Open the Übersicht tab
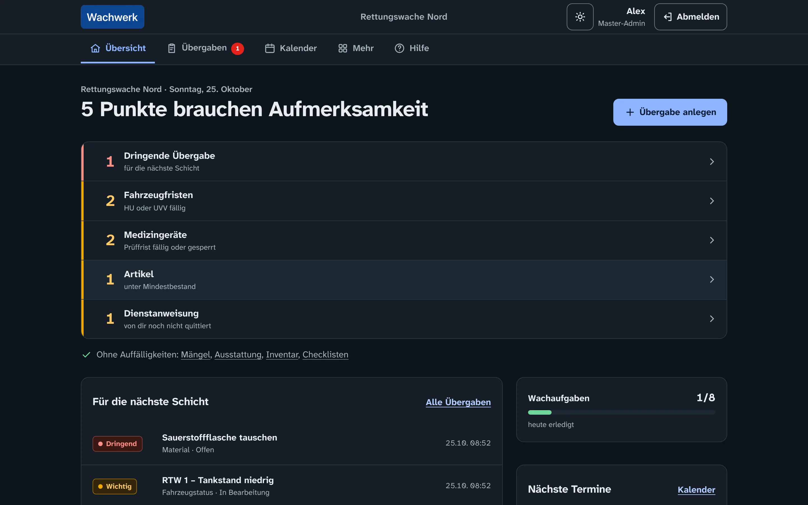 pyautogui.click(x=118, y=49)
